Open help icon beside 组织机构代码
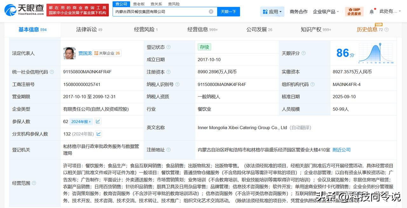 click(313, 84)
